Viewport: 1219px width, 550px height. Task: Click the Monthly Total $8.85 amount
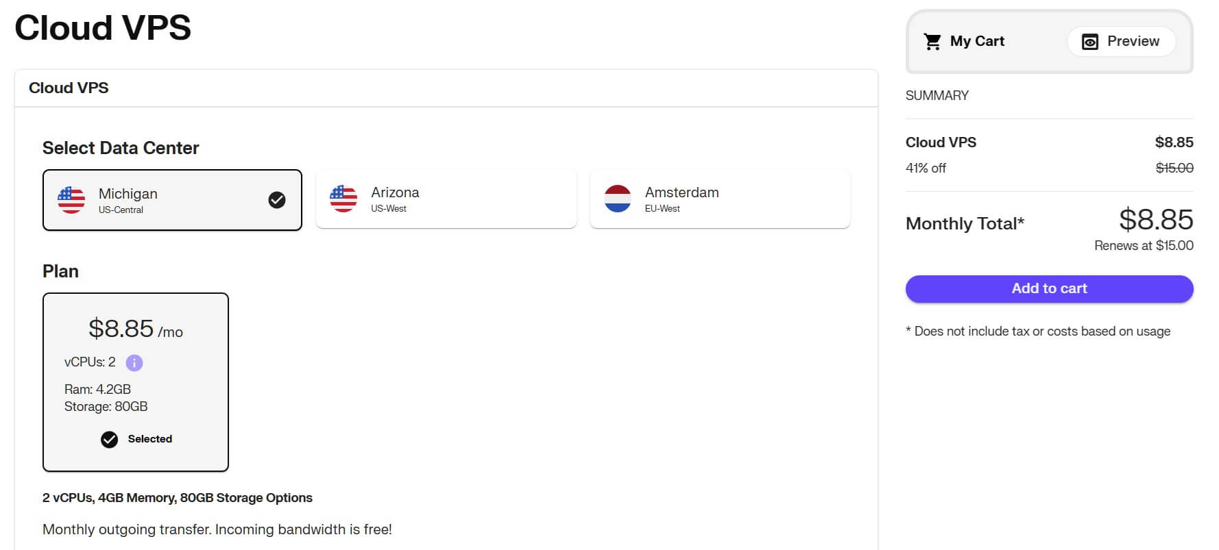(1156, 220)
